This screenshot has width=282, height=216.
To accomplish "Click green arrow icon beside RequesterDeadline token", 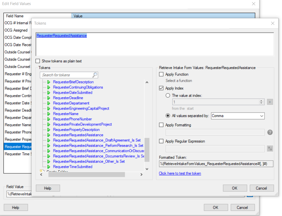I will (49, 98).
